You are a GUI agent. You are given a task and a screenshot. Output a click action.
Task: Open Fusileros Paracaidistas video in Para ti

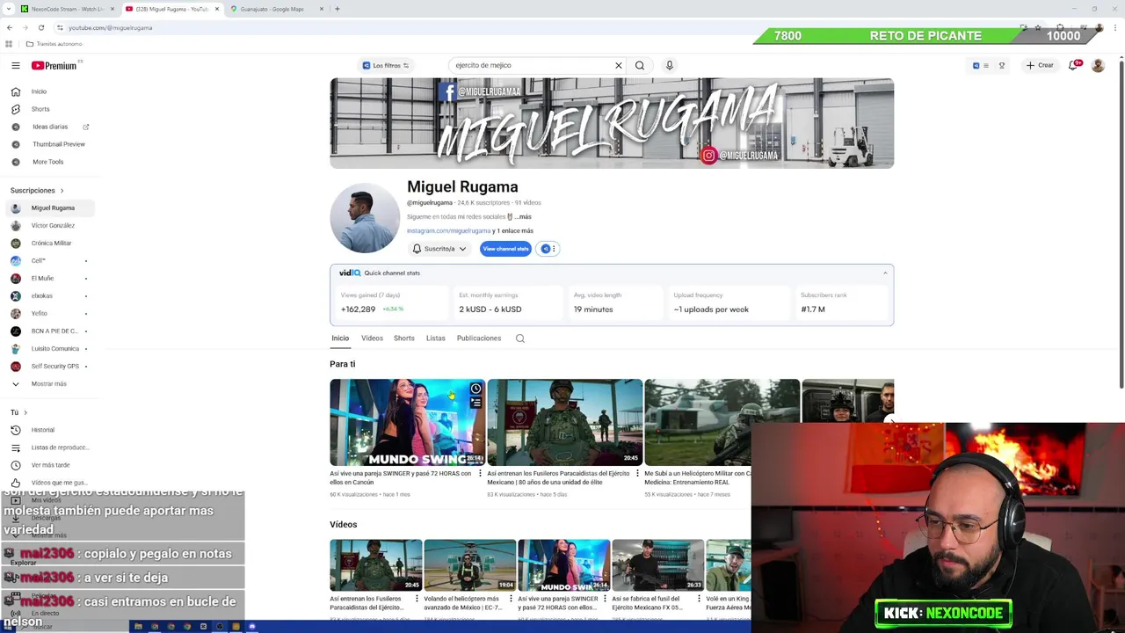click(x=564, y=423)
